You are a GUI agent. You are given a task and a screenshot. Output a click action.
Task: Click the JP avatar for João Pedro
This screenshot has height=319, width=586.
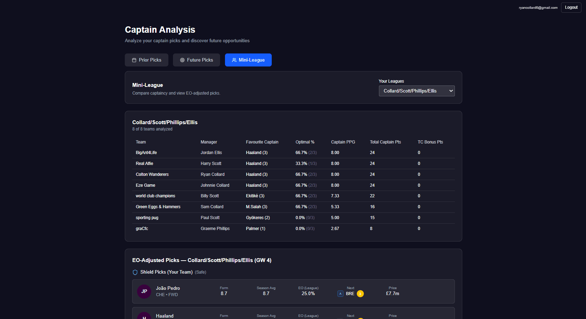(144, 292)
